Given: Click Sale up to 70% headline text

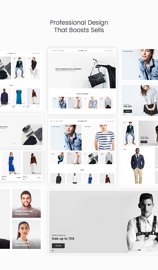Looking at the screenshot, I should 63,239.
